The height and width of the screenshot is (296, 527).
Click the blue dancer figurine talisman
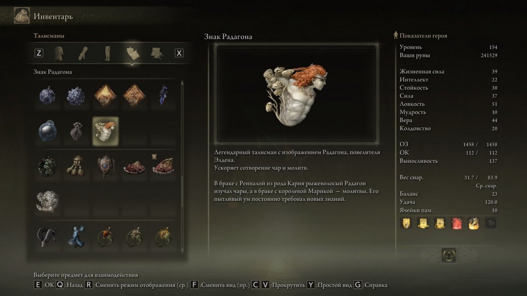[77, 237]
